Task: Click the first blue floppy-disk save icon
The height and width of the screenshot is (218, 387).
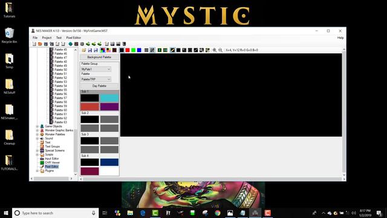Action: [90, 50]
